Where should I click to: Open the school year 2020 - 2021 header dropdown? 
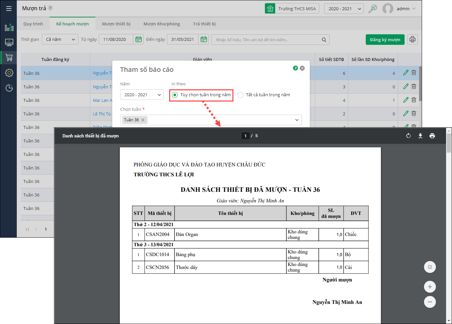[x=344, y=9]
